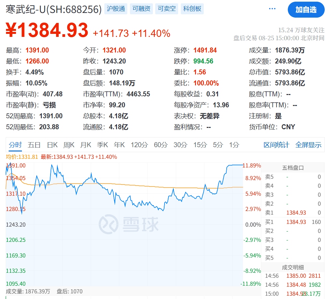This screenshot has width=333, height=299.
Task: Select the 15分 interval tab
Action: [200, 145]
